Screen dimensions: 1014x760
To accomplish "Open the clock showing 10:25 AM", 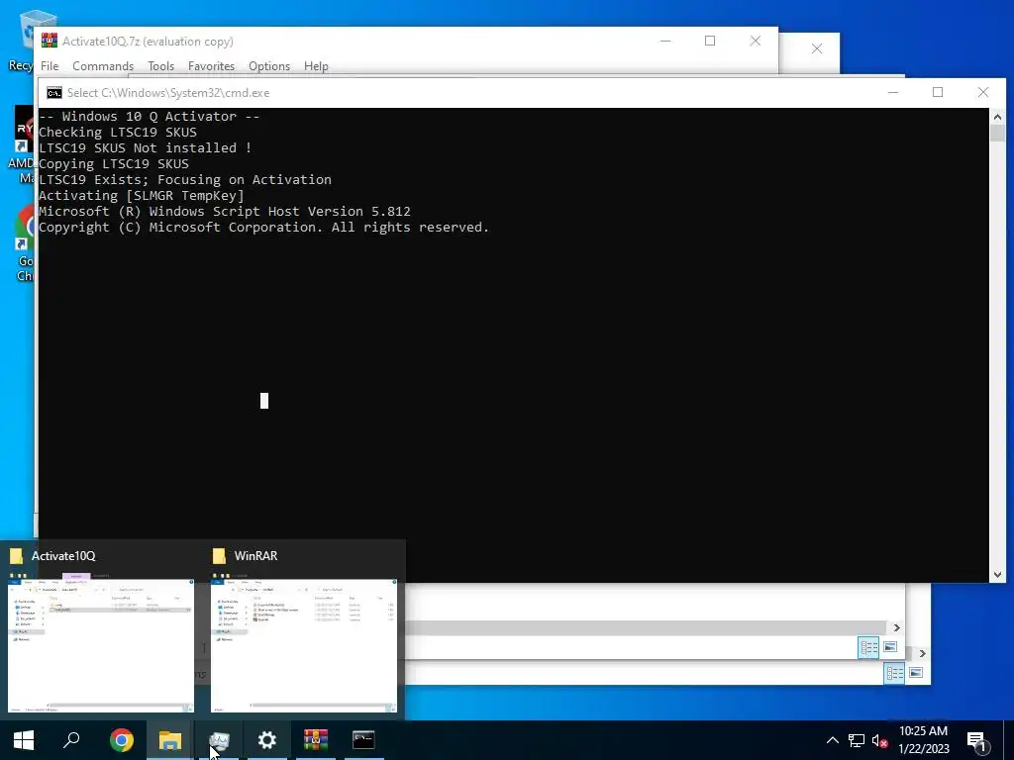I will [924, 740].
